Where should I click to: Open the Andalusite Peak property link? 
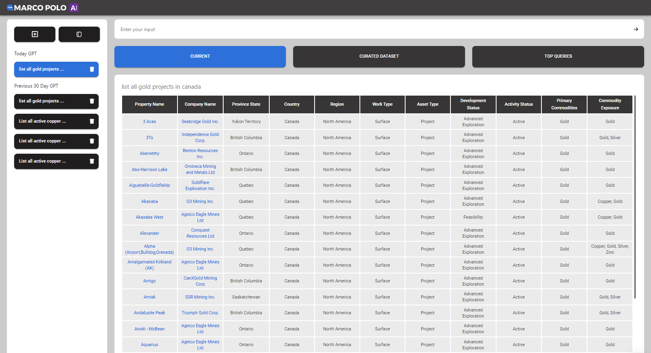click(150, 313)
